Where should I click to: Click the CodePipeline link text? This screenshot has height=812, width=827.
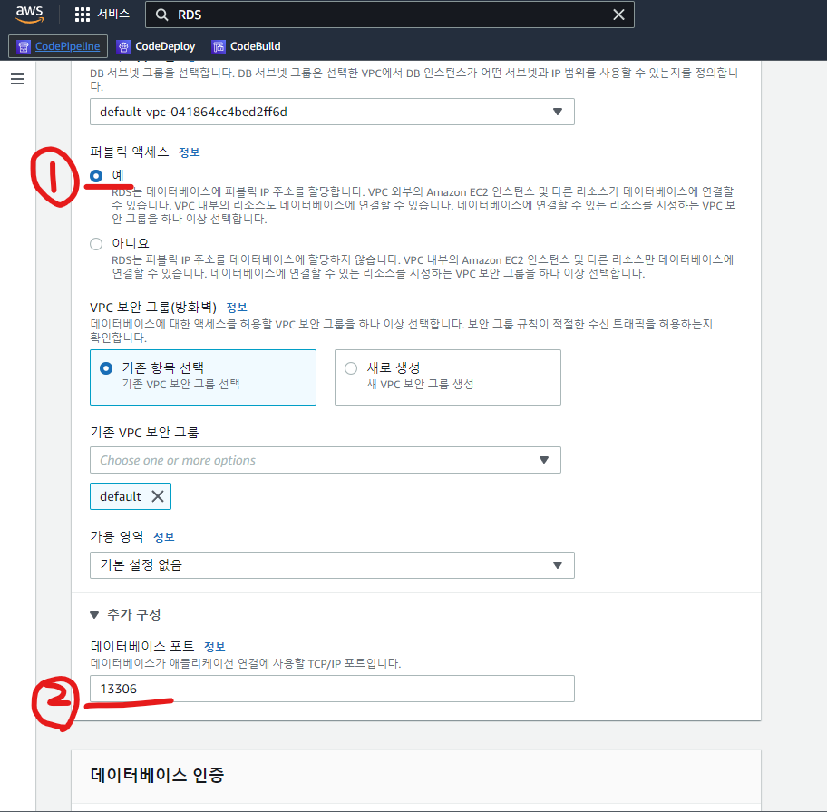coord(67,46)
